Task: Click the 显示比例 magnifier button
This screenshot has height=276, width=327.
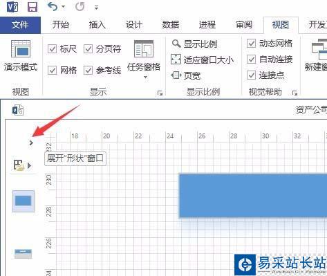Action: (x=194, y=44)
